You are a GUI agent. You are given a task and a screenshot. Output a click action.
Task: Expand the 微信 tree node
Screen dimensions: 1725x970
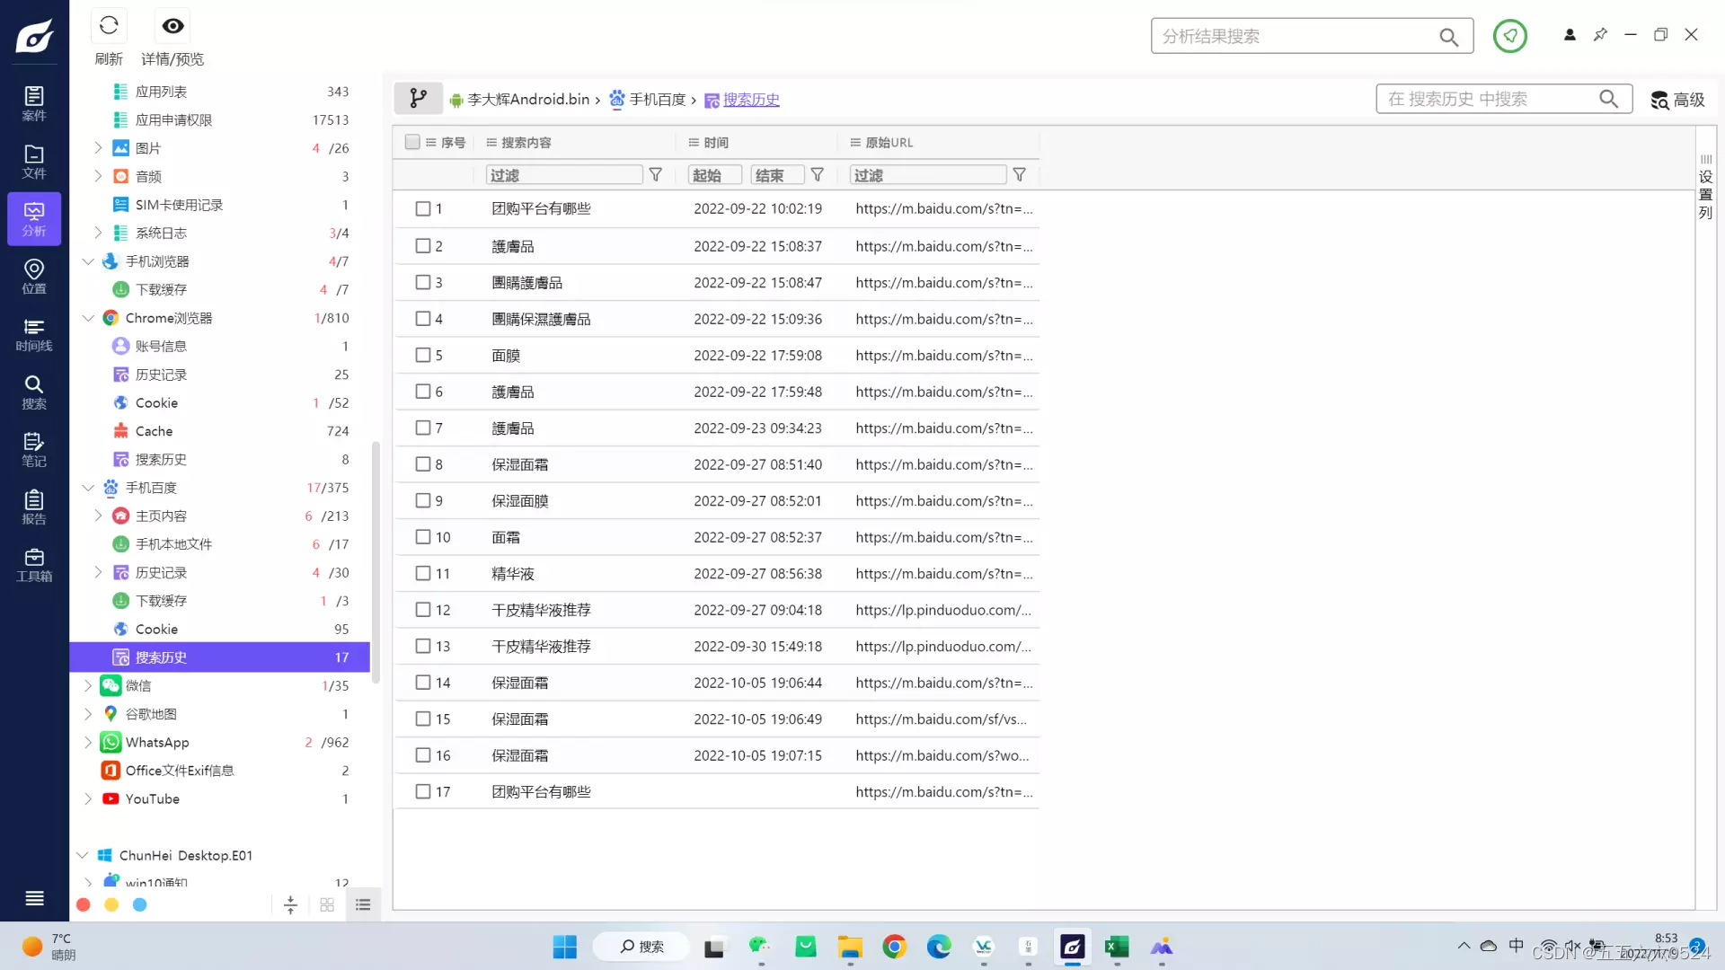click(x=88, y=685)
